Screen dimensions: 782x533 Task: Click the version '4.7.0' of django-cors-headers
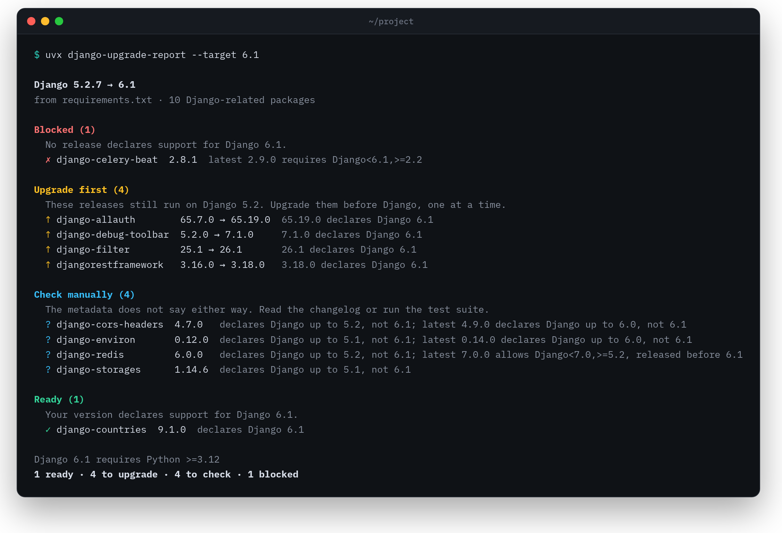point(189,324)
